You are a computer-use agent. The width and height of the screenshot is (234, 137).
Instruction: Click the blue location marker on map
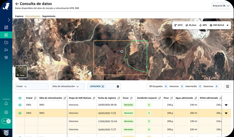coord(122,52)
